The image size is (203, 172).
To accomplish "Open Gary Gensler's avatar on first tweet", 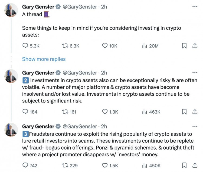I will click(x=11, y=10).
